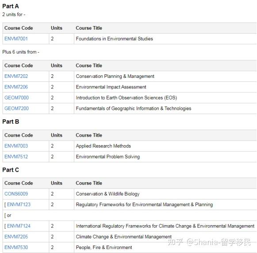Click the title Environmental Impact Assessment

[111, 87]
